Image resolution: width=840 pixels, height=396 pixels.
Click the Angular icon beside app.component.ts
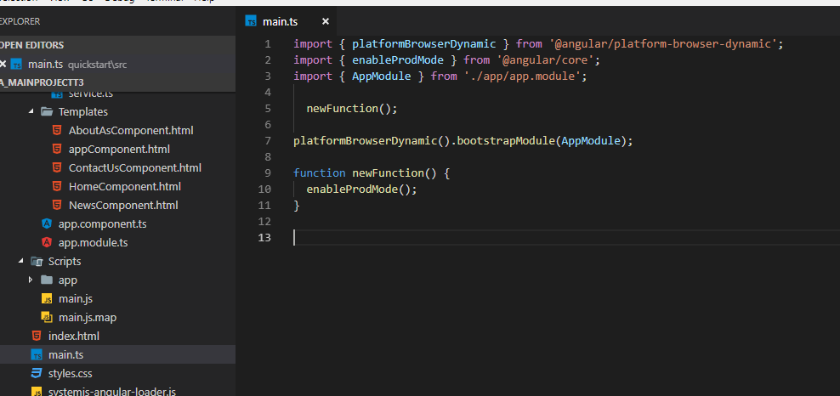pos(47,224)
